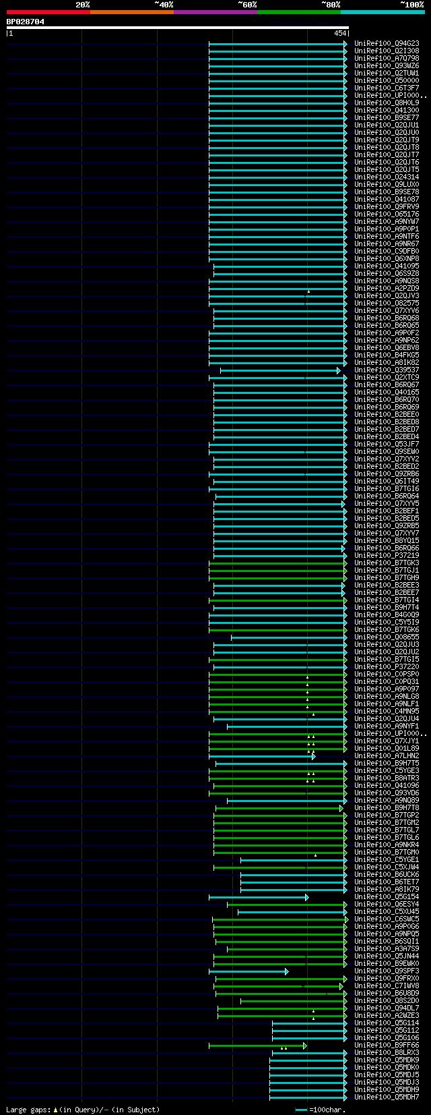Open hit UniRef100_Q2QJU1
431x1115 pixels.
[x=387, y=125]
